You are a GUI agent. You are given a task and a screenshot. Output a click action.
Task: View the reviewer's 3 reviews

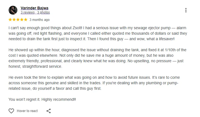tap(28, 12)
